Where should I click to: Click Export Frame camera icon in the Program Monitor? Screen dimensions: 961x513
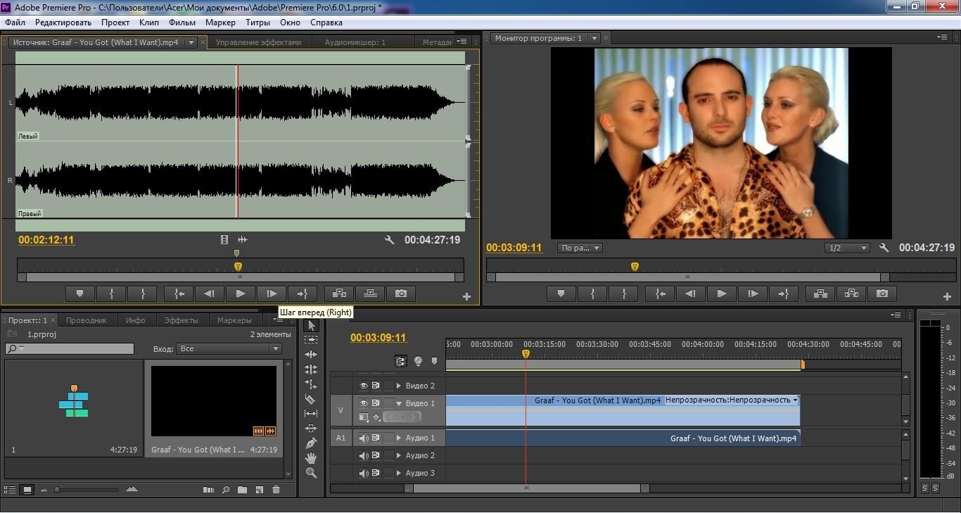pyautogui.click(x=882, y=293)
